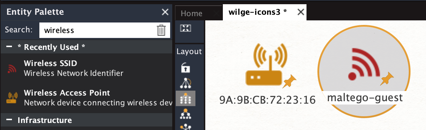The image size is (426, 130).
Task: Collapse the Recently Used category
Action: (x=9, y=47)
